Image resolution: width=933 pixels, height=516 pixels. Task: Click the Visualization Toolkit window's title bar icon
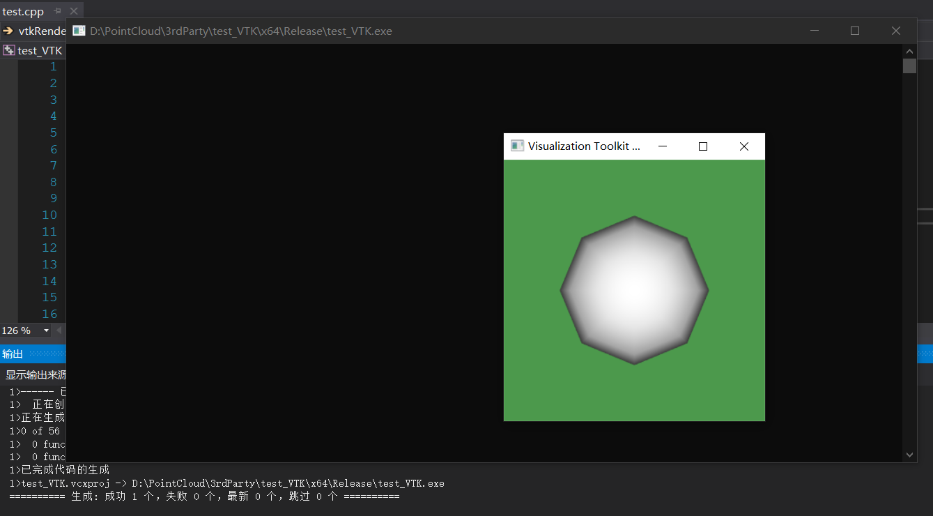pos(516,146)
